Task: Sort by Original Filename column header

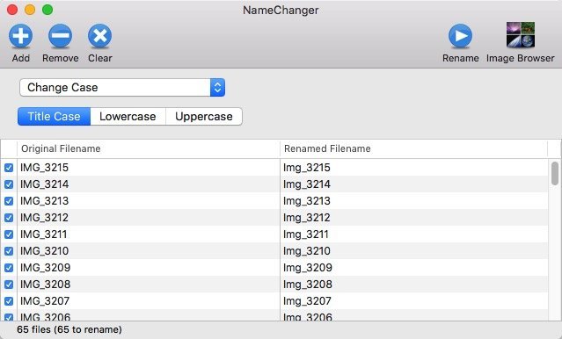Action: [149, 148]
